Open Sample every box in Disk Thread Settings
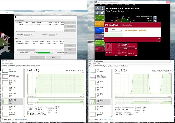 pyautogui.click(x=52, y=35)
